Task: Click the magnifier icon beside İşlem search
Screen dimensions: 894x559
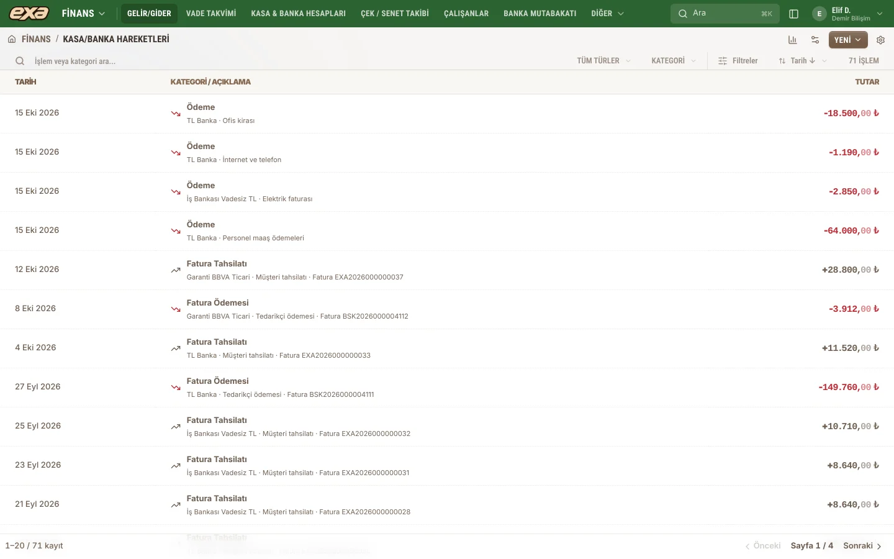Action: point(20,61)
